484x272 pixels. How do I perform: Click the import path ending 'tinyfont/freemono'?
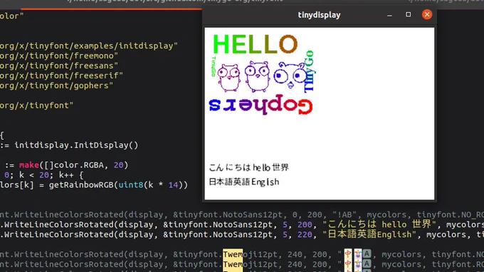[59, 56]
